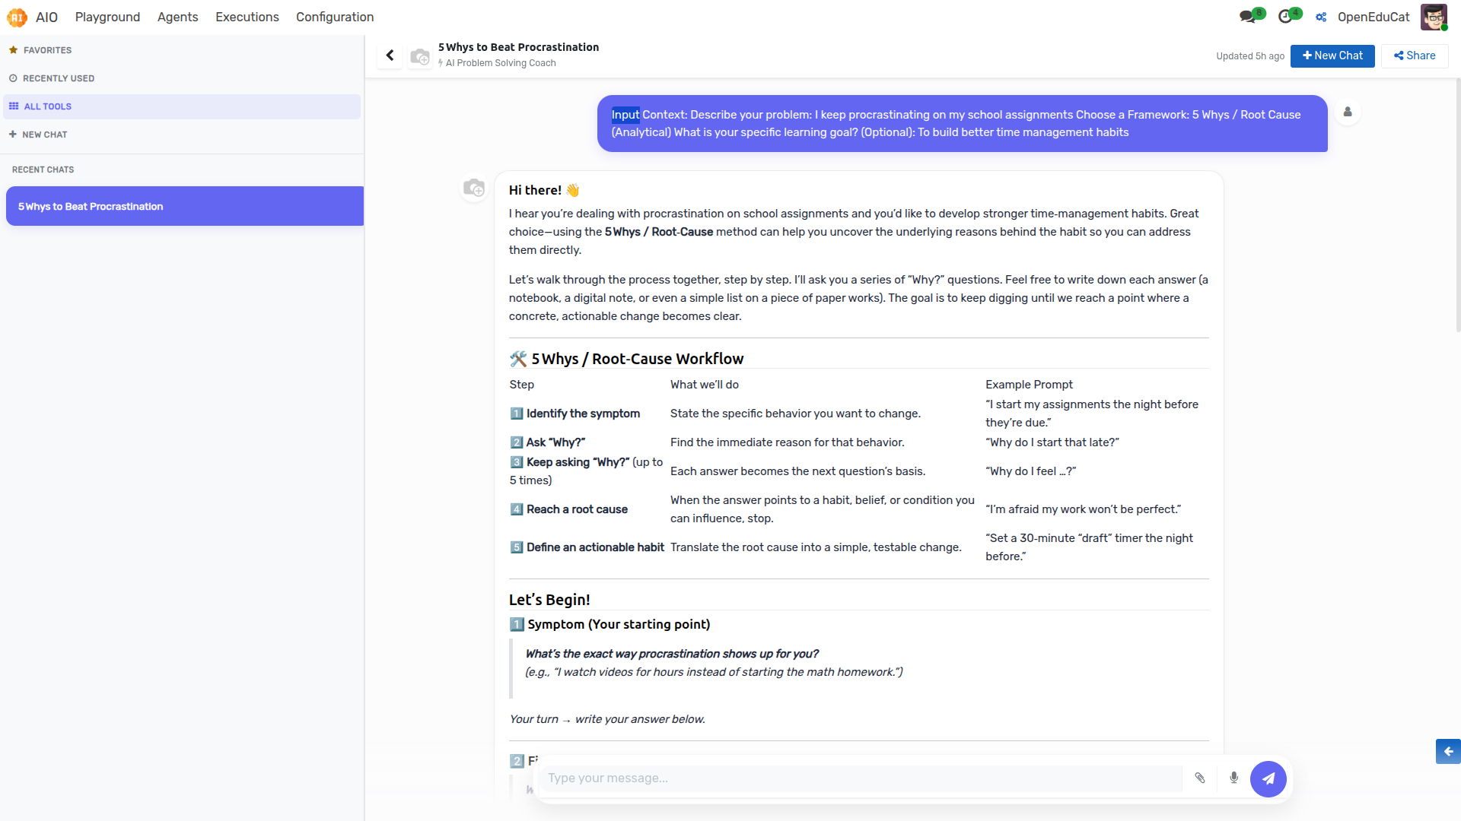Image resolution: width=1461 pixels, height=821 pixels.
Task: Click the Let's Begin! heading
Action: click(x=549, y=600)
